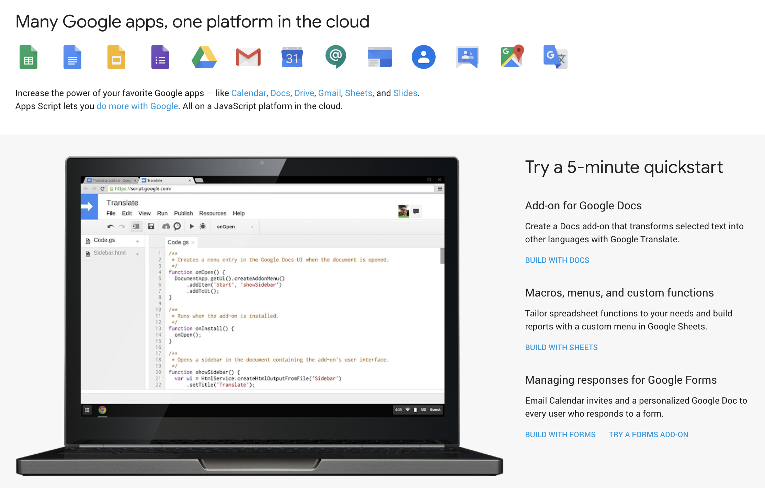Click the BUILD WITH FORMS link

coord(560,434)
